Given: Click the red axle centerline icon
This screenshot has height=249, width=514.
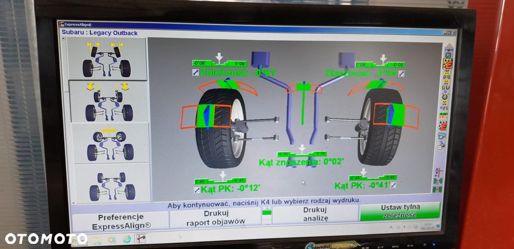Looking at the screenshot, I should pyautogui.click(x=438, y=172).
